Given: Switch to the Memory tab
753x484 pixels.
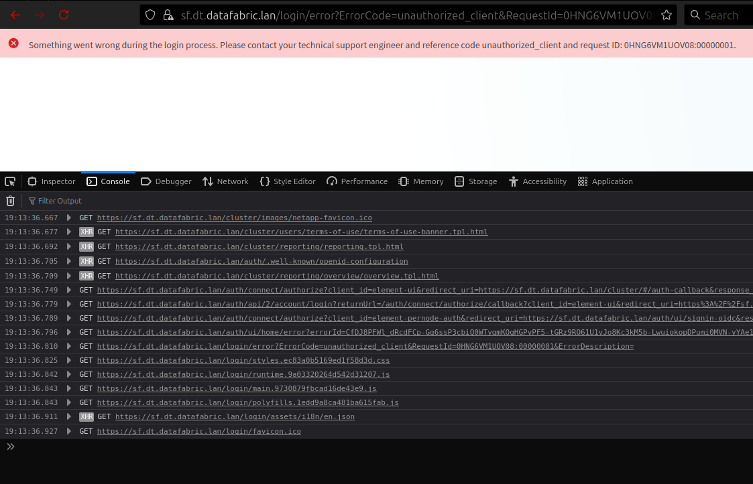Looking at the screenshot, I should 420,181.
